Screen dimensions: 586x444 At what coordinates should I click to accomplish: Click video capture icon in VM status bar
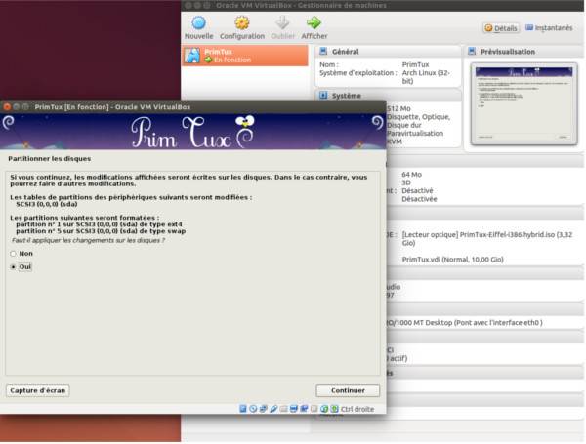click(304, 409)
